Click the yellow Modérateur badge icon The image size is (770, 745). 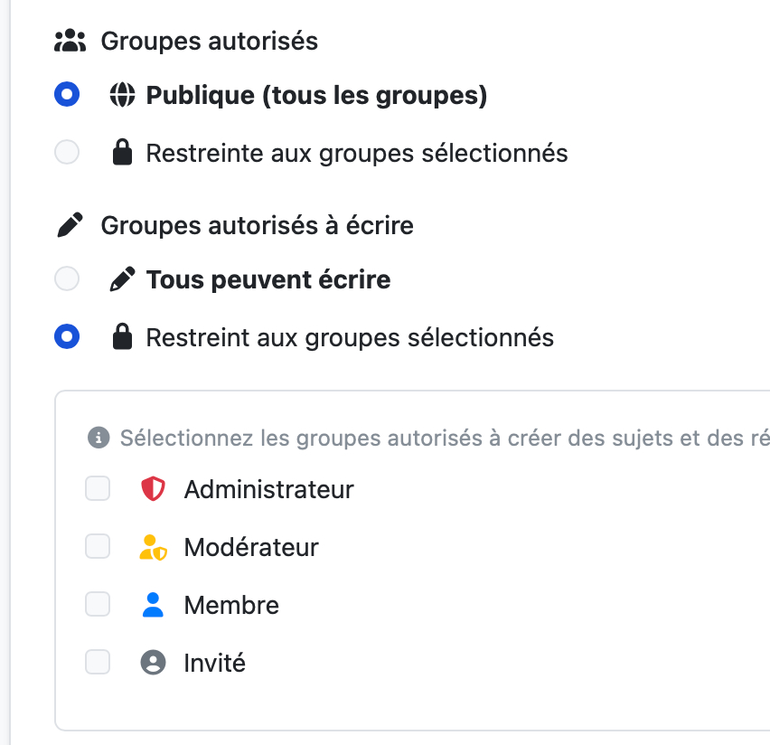(154, 547)
